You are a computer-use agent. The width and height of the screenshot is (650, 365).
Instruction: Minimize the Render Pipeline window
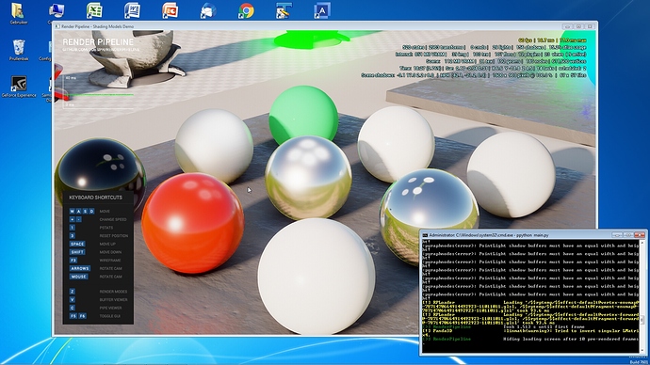click(x=567, y=26)
